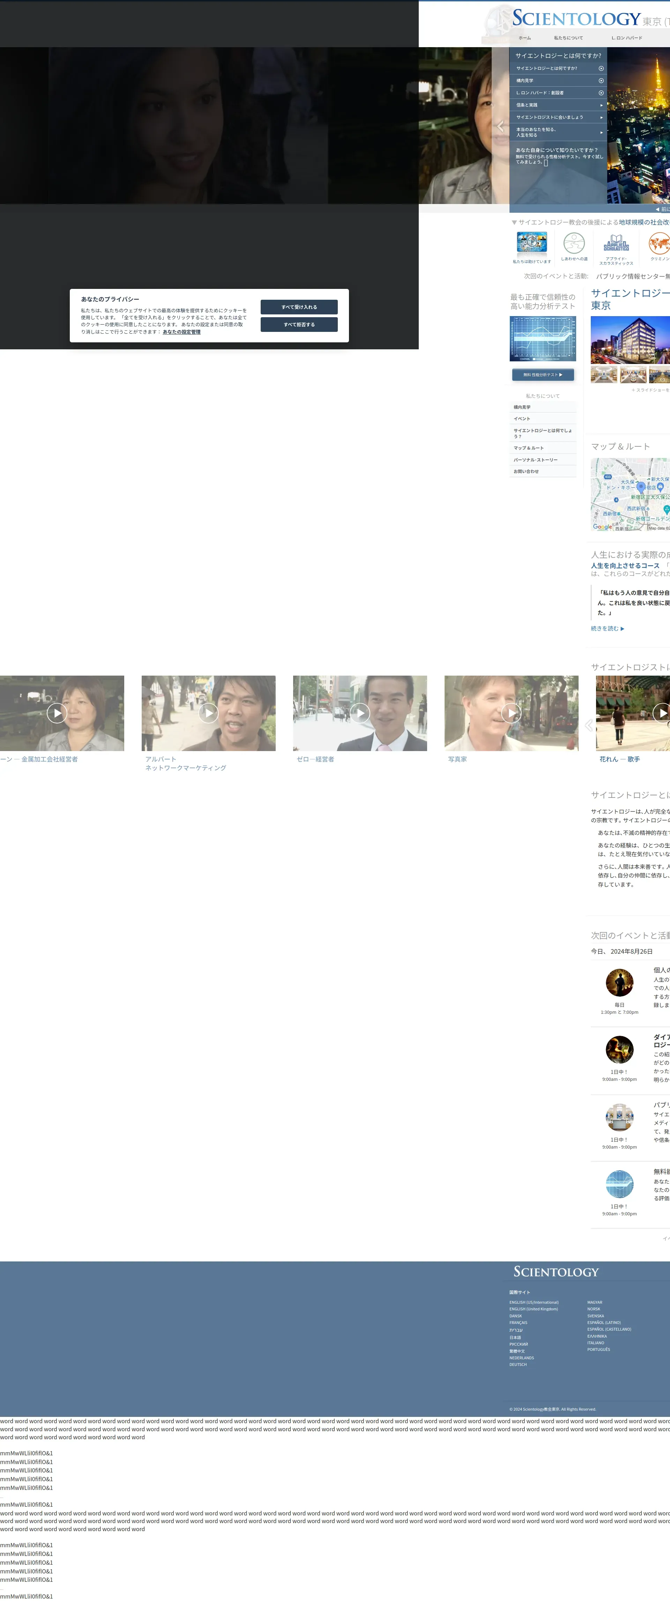Image resolution: width=670 pixels, height=1601 pixels.
Task: Play the サイエントロジーとは何ですか? video icon
Action: pyautogui.click(x=601, y=68)
